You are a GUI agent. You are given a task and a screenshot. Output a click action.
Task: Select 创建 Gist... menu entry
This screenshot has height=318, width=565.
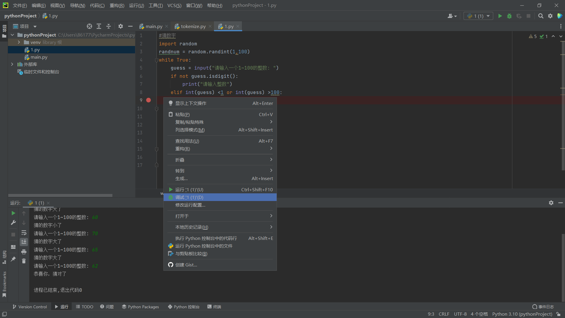[220, 265]
